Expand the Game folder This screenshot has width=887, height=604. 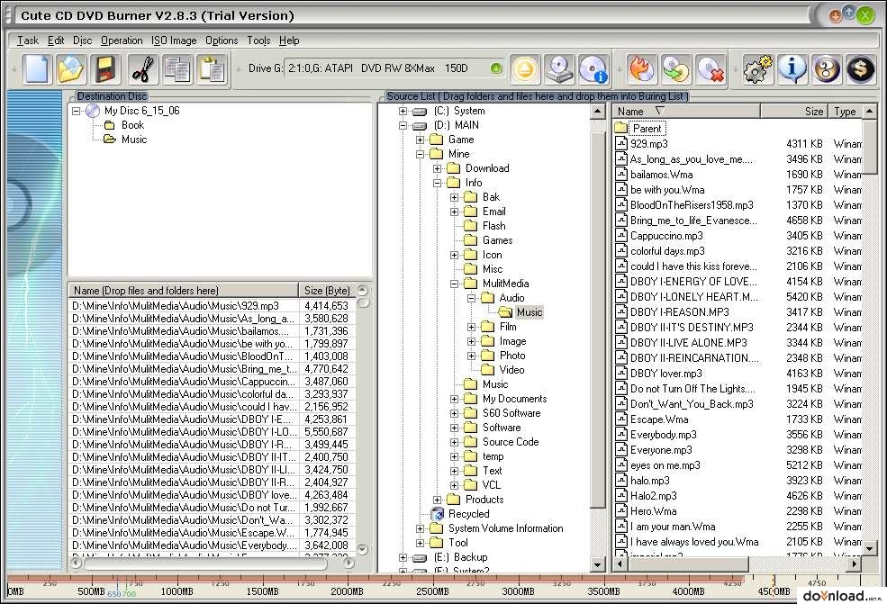[x=420, y=140]
